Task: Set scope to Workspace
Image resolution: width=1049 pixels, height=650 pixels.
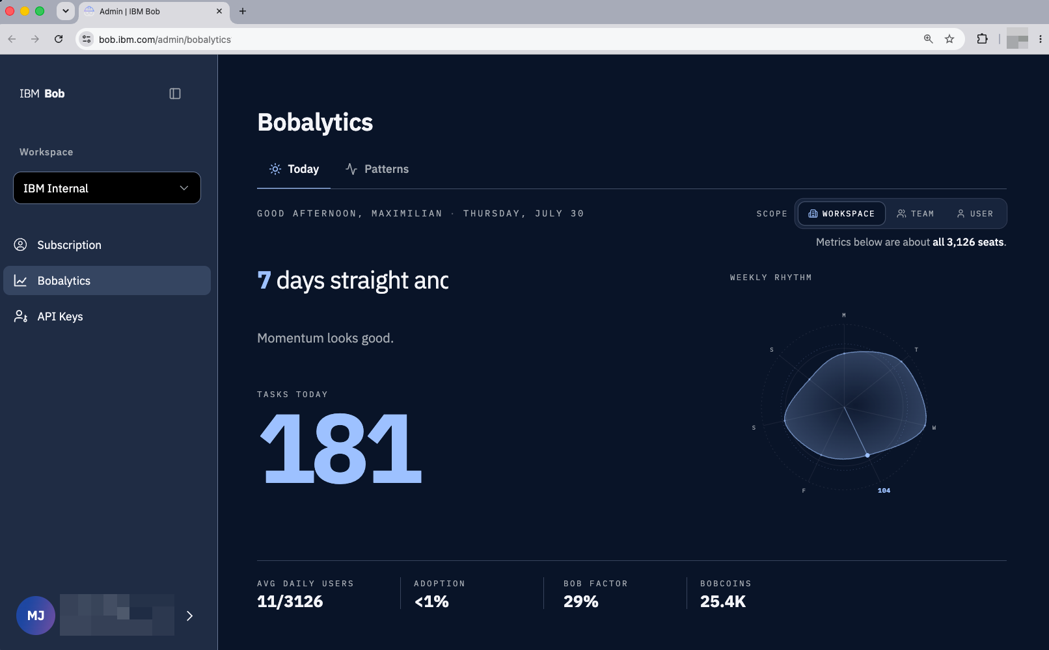Action: click(841, 213)
